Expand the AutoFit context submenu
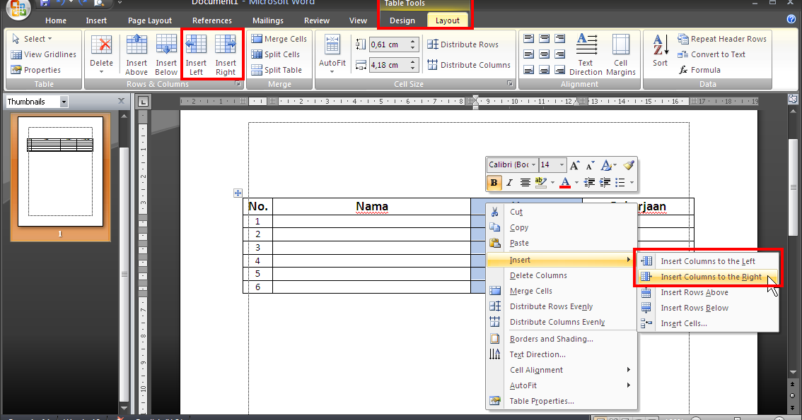 (x=562, y=385)
